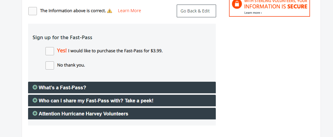
Task: Tick the Yes Fast-Pass purchase checkbox
Action: (50, 51)
